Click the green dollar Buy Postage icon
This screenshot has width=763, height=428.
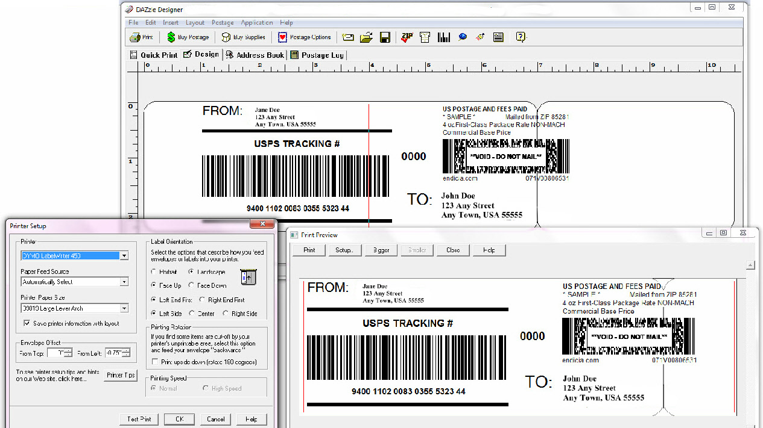tap(171, 37)
